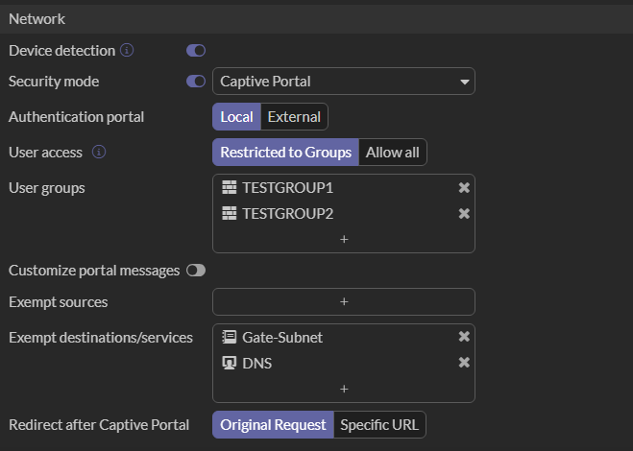Click the TESTGROUP1 group icon
633x451 pixels.
229,188
